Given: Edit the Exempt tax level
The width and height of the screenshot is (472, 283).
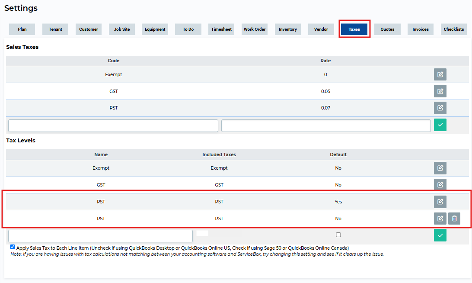Looking at the screenshot, I should 440,168.
